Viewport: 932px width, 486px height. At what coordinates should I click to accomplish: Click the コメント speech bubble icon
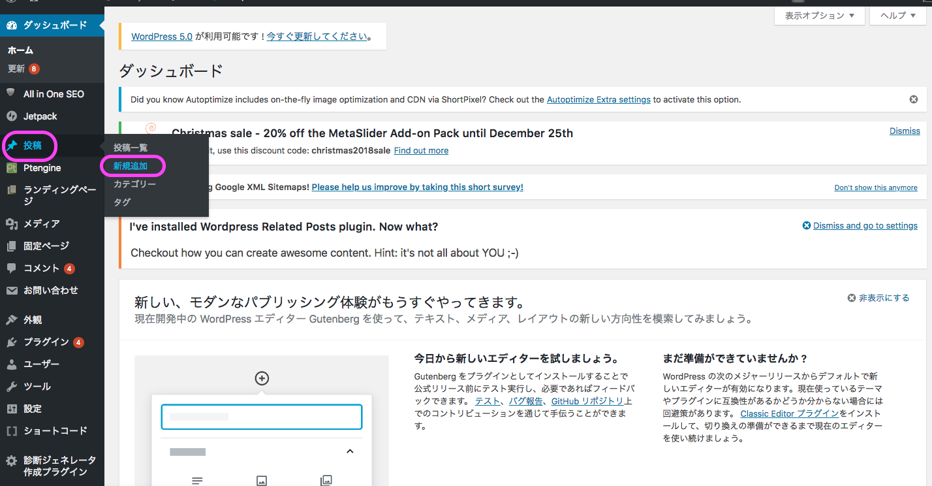(x=11, y=268)
